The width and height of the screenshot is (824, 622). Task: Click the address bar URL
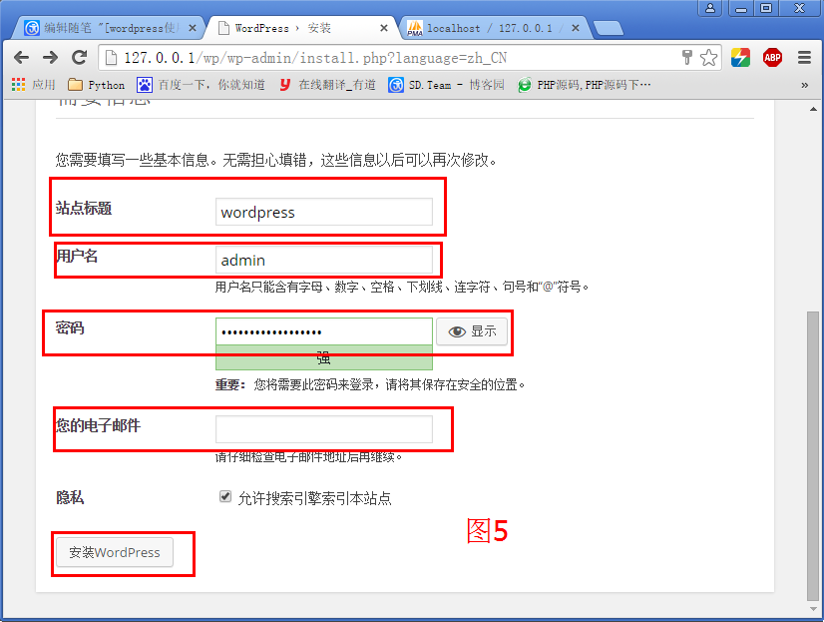click(315, 58)
